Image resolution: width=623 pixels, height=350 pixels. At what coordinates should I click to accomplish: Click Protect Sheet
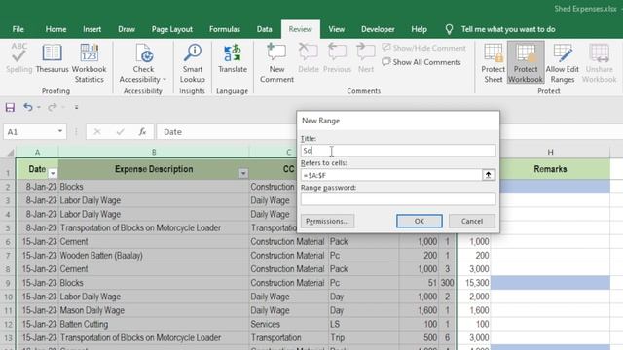pos(494,62)
